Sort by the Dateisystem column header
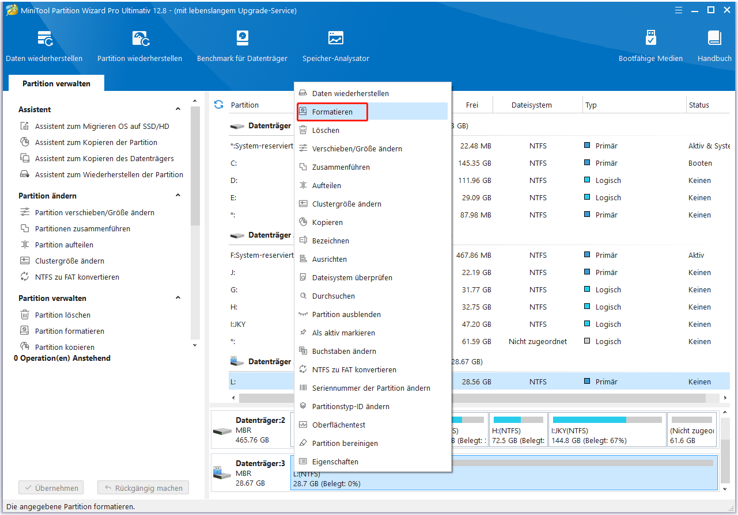Viewport: 738px width, 515px height. click(531, 105)
